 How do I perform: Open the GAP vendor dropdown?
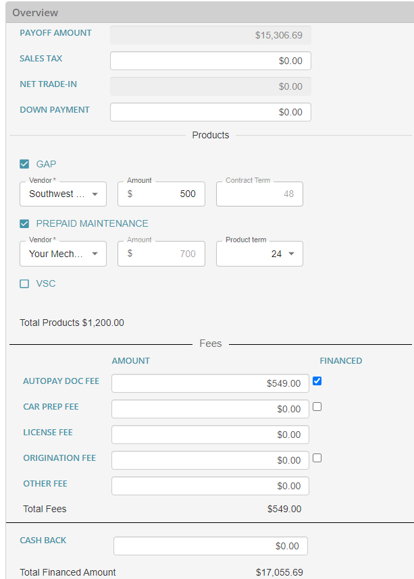pyautogui.click(x=63, y=194)
